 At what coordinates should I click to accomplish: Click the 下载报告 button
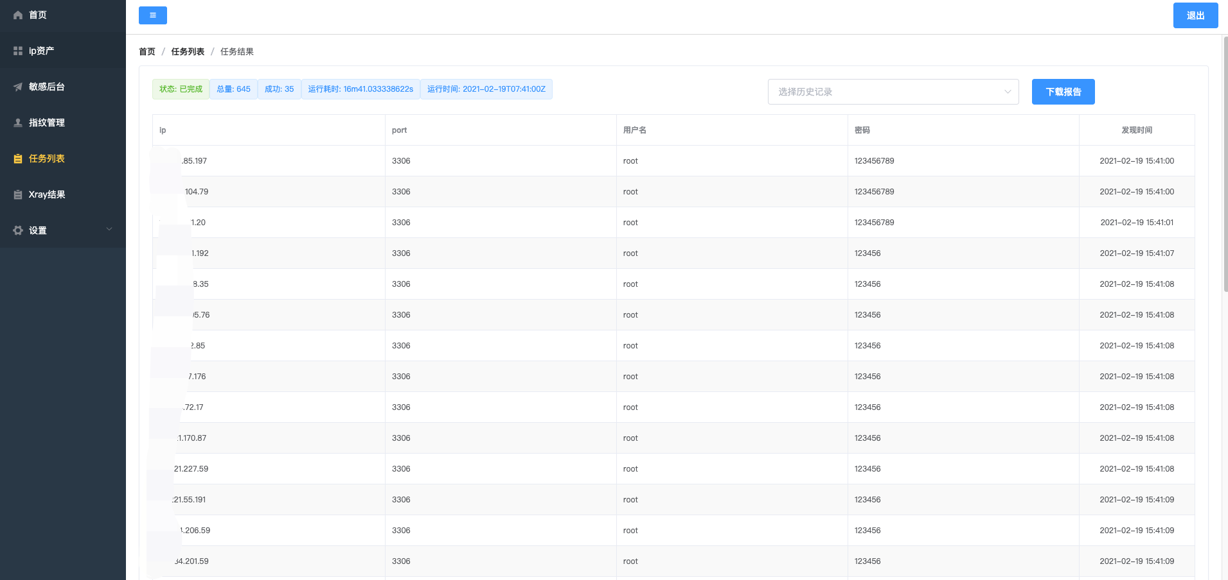[1063, 92]
